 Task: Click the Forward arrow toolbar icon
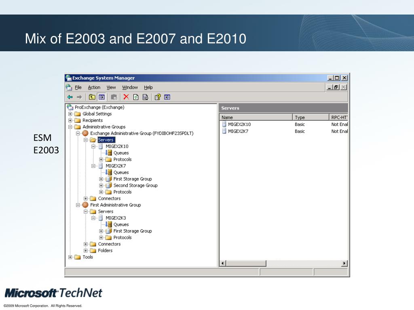(x=79, y=97)
